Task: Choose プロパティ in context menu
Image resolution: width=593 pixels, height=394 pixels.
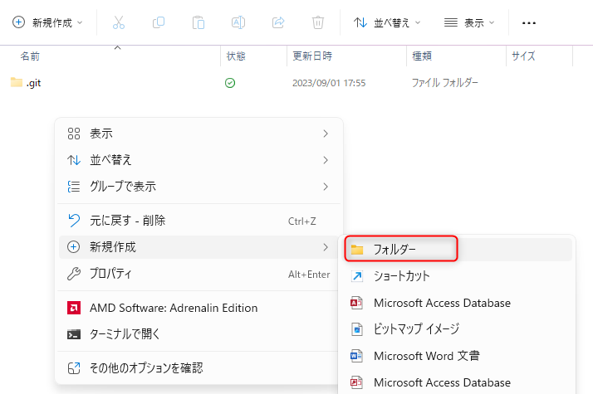Action: click(199, 274)
